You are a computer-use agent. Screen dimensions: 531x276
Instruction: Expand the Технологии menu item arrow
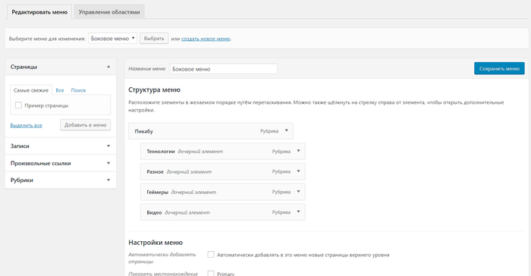(x=298, y=151)
